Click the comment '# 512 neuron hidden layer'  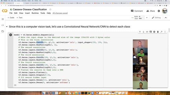(x=32, y=77)
